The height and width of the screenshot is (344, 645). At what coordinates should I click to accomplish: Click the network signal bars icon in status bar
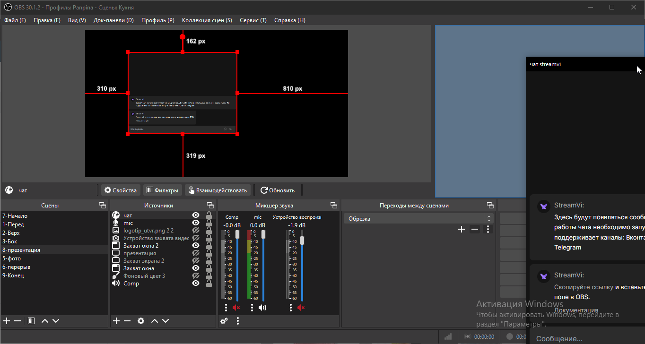click(448, 336)
